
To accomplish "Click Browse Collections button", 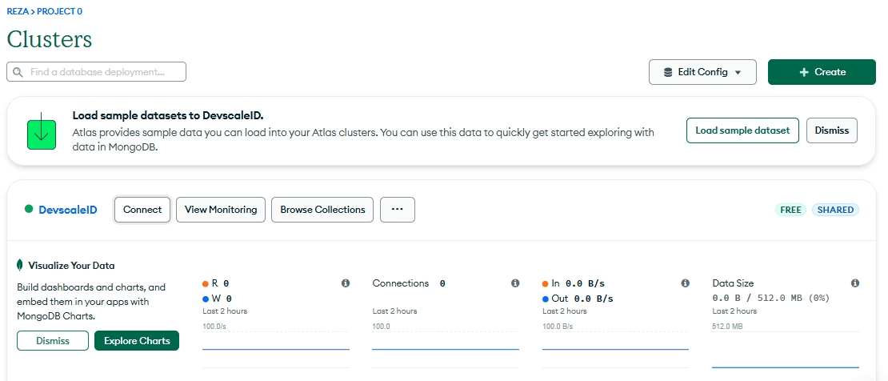I will (323, 210).
